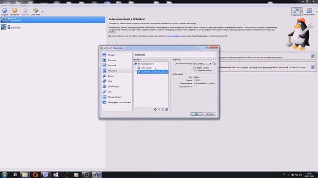Open file explorer folder in taskbar

pyautogui.click(x=25, y=175)
